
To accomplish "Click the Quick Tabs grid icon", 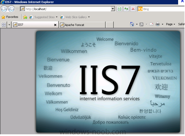I will (4, 25).
